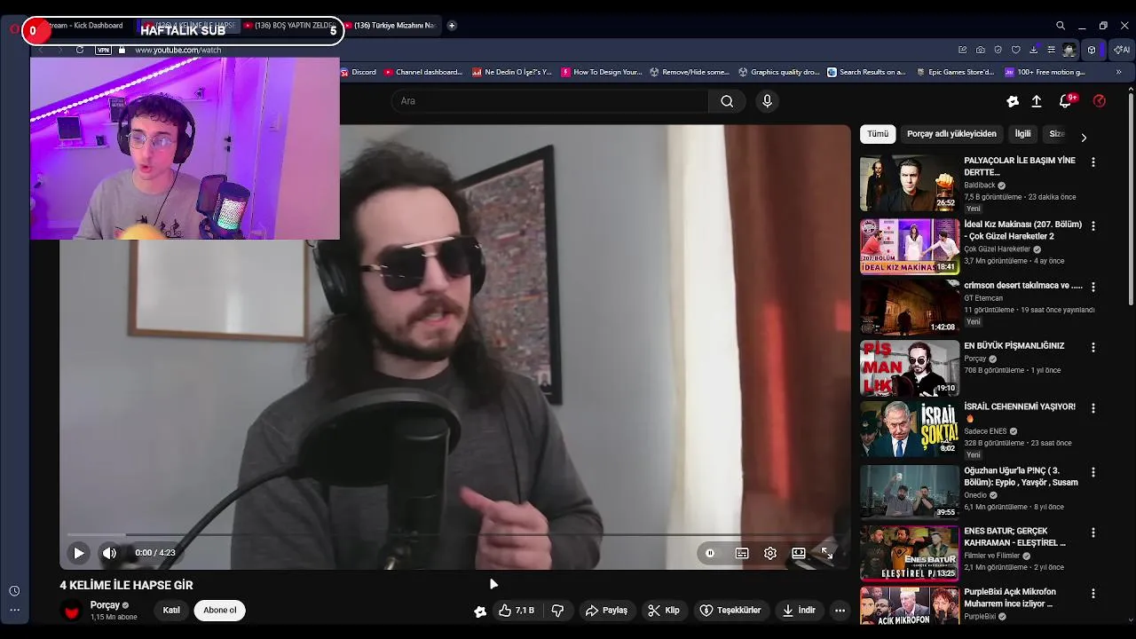Download video with İndir button

point(799,611)
